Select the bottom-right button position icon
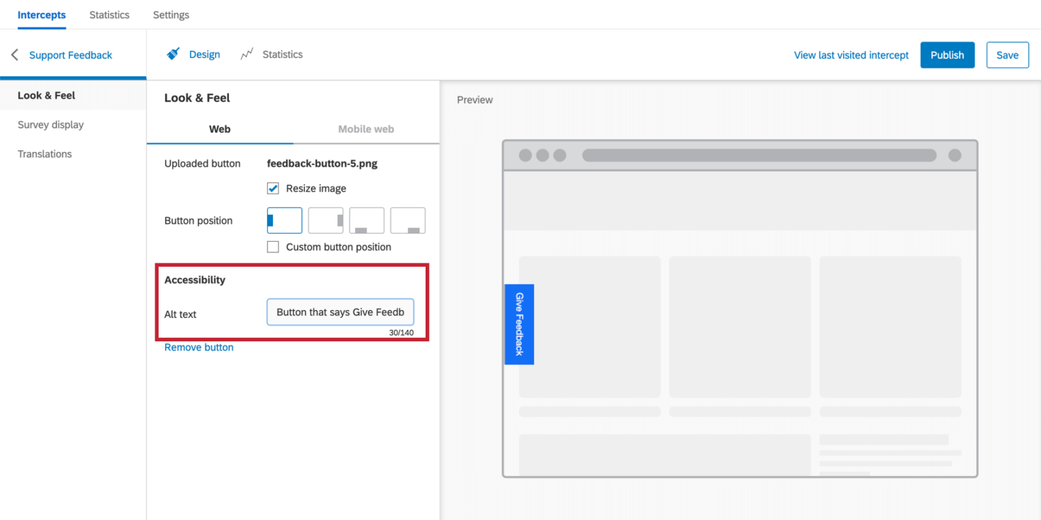The height and width of the screenshot is (520, 1041). [x=408, y=221]
